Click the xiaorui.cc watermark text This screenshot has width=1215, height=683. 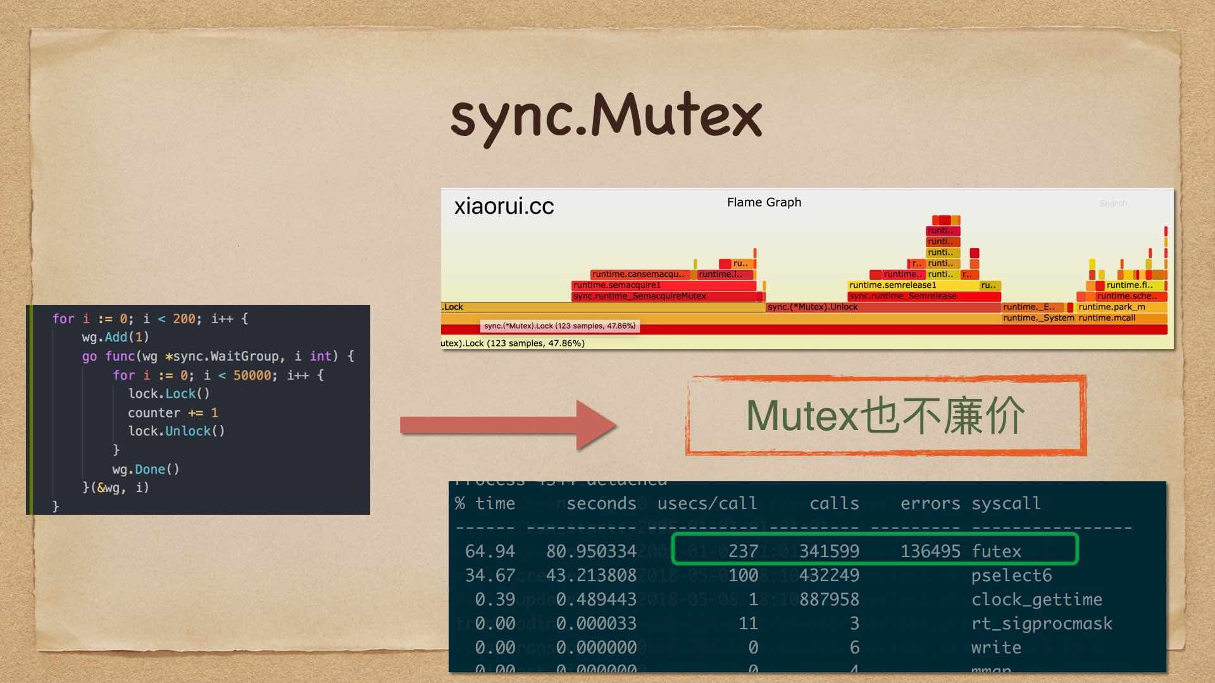coord(504,207)
